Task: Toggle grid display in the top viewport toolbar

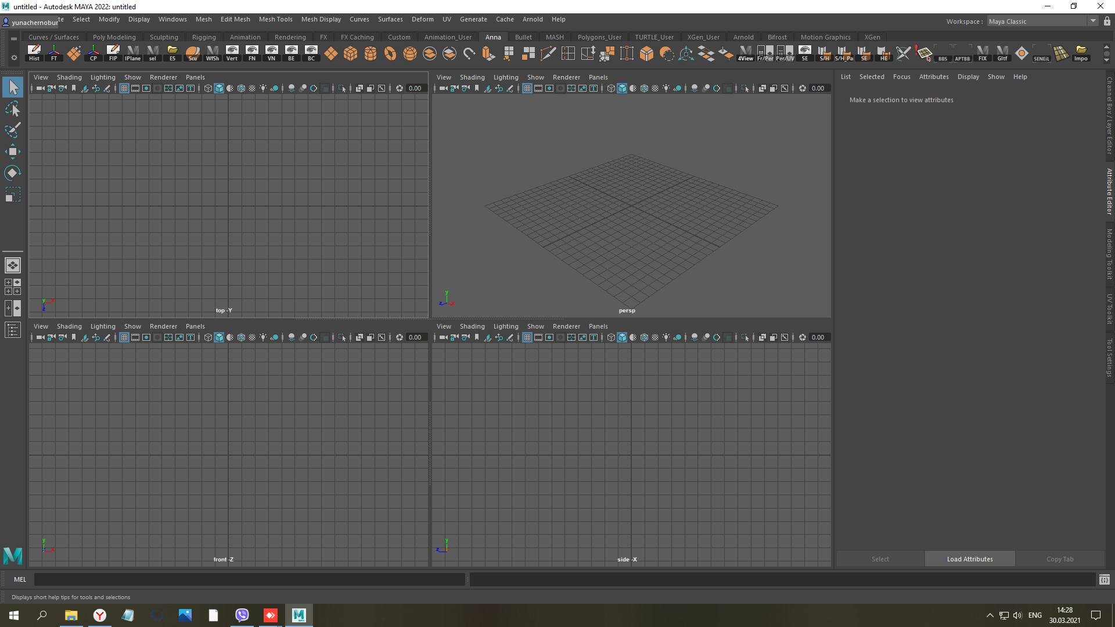Action: pyautogui.click(x=124, y=88)
